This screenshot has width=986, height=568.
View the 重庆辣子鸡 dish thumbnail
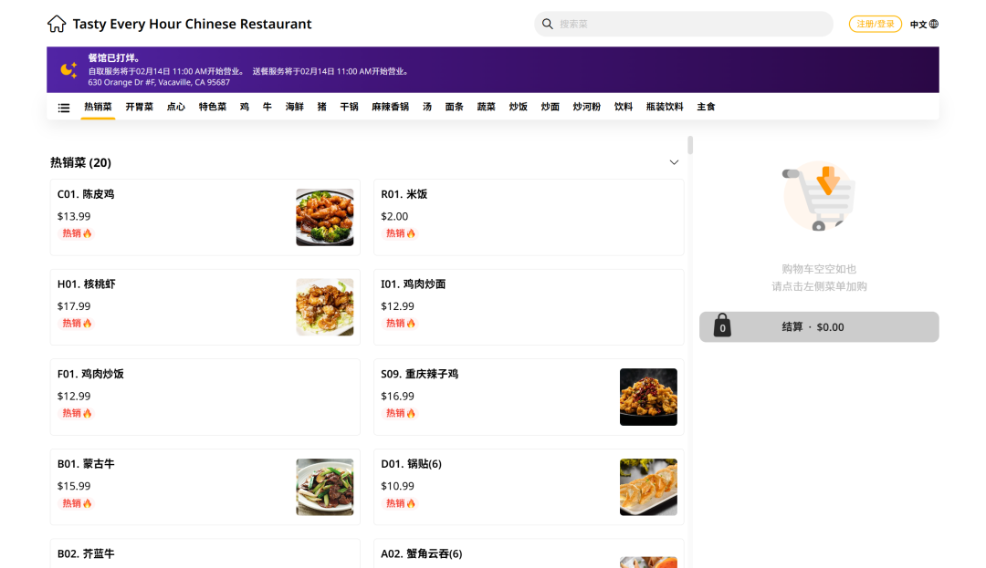(x=648, y=397)
